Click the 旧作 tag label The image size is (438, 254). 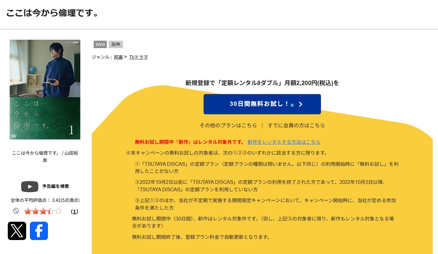(116, 44)
